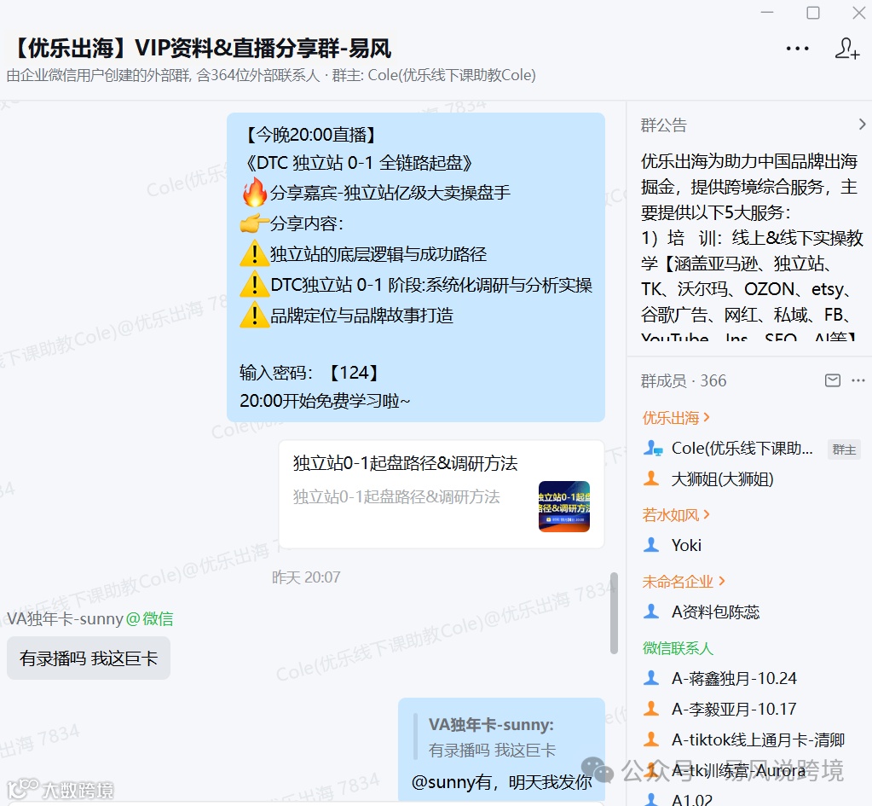Select member A-tiktok线上通月卡-清卿
872x806 pixels.
(x=758, y=739)
